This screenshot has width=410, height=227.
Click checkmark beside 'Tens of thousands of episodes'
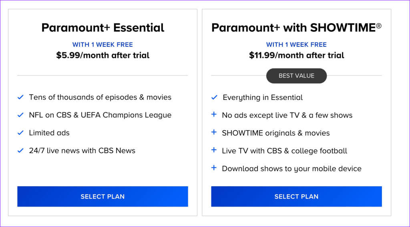20,97
